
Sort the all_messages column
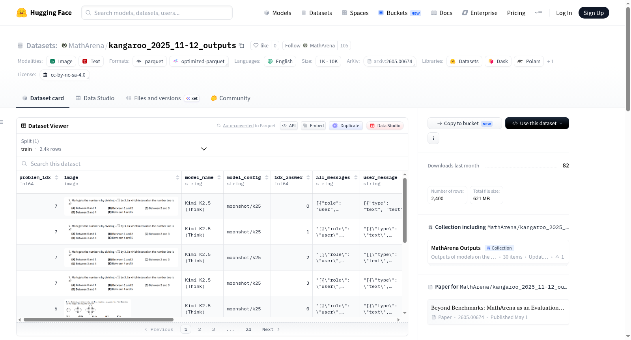[356, 177]
